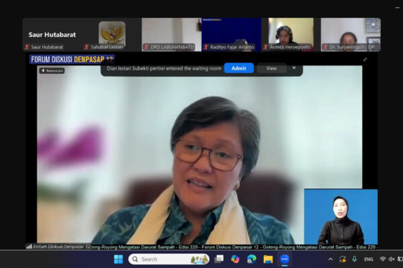The height and width of the screenshot is (268, 403).
Task: Dismiss the waiting room notification
Action: click(x=294, y=68)
